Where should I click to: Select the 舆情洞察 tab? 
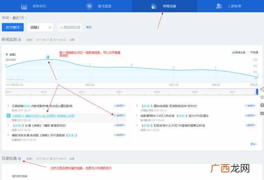click(164, 6)
